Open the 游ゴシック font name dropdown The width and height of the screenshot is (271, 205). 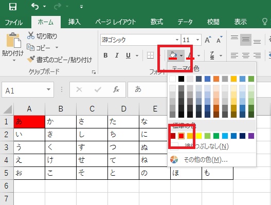(177, 40)
